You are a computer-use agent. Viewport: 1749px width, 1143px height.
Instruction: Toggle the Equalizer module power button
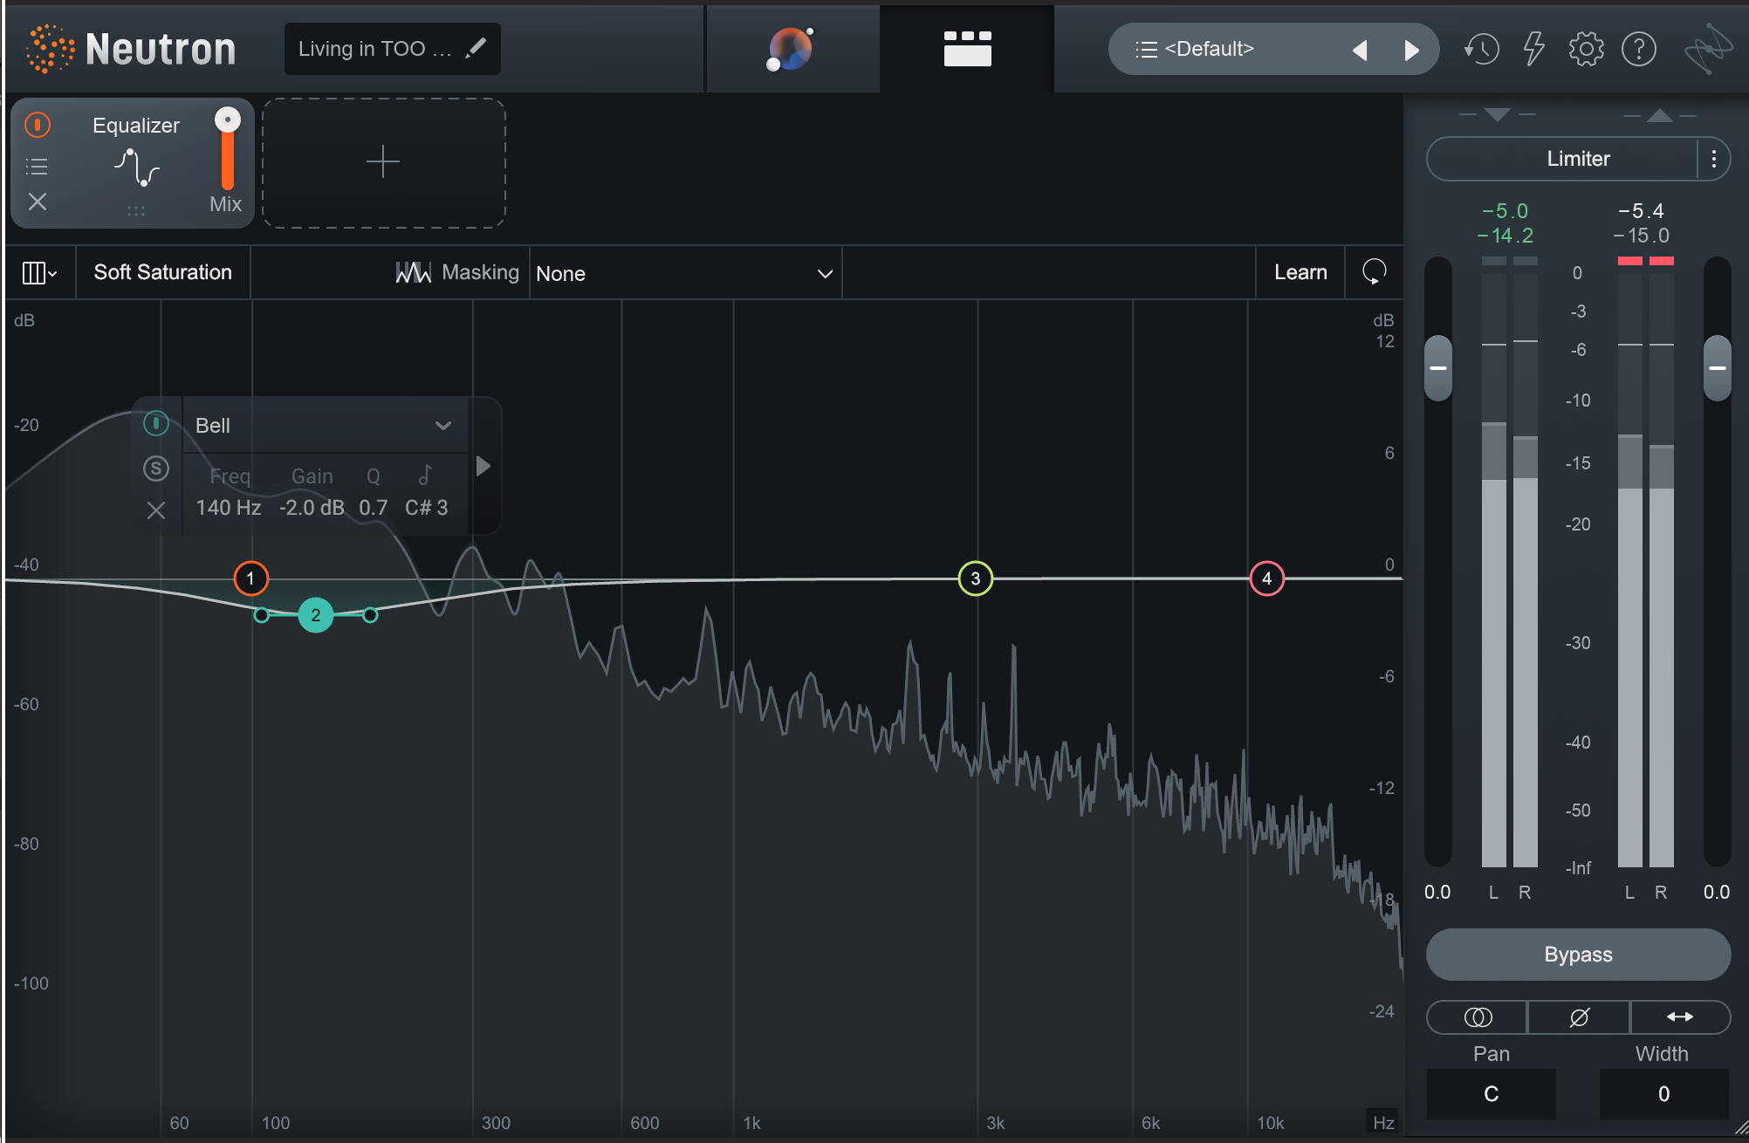coord(38,125)
